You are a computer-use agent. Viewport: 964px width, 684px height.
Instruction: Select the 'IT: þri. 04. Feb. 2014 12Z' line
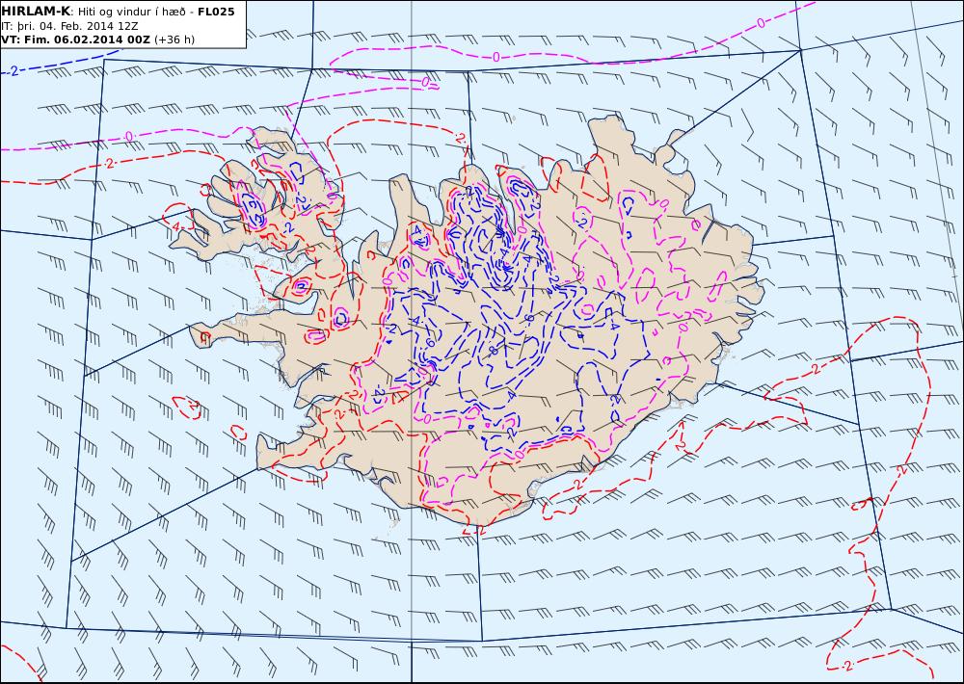click(x=69, y=26)
